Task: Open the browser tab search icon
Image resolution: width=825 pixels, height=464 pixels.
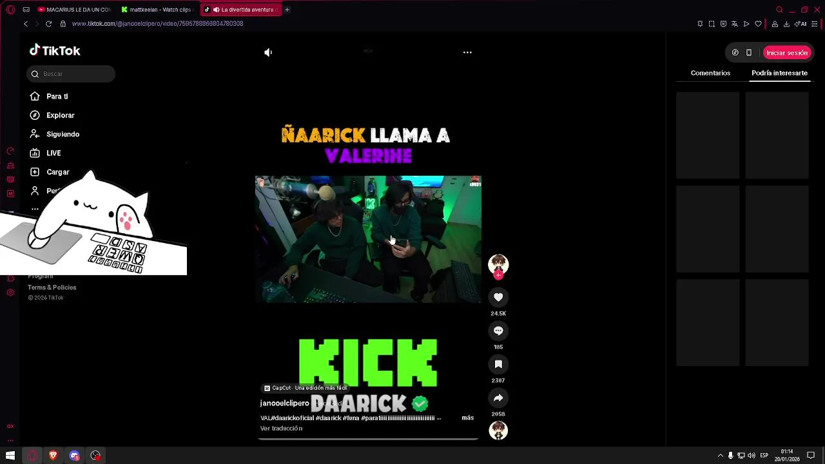Action: point(779,10)
